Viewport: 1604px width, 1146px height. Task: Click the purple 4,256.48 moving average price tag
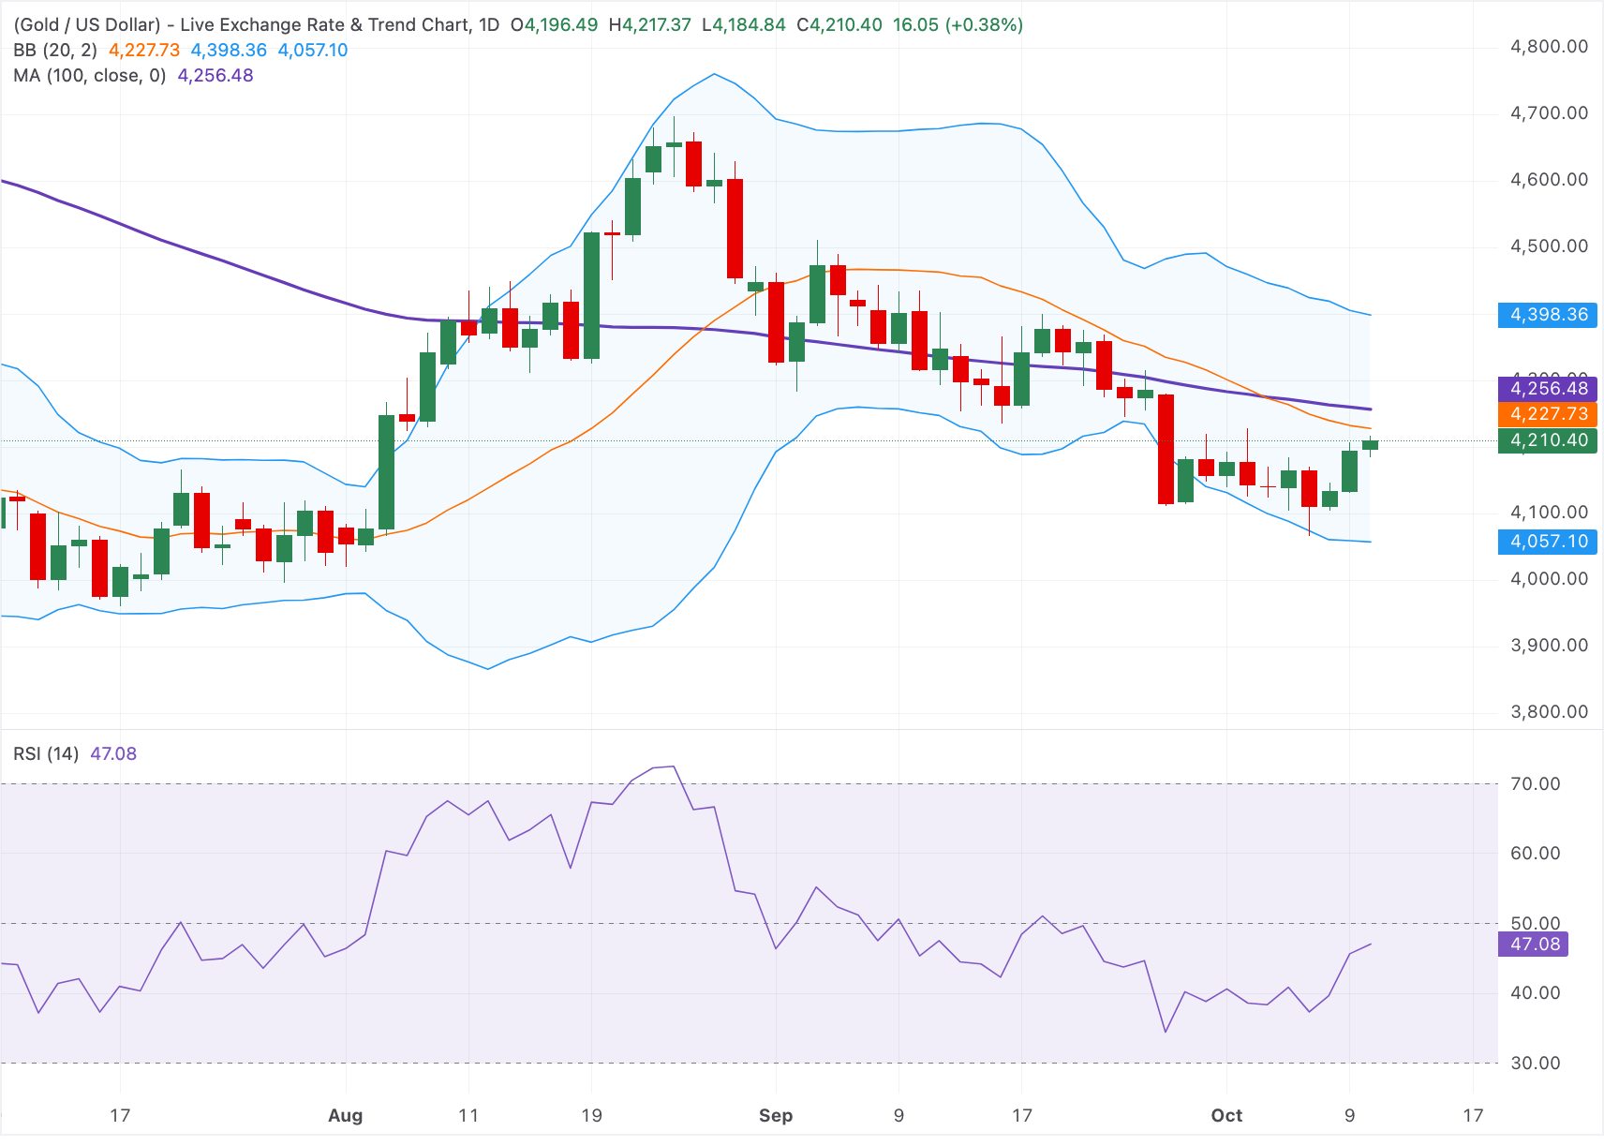1547,388
